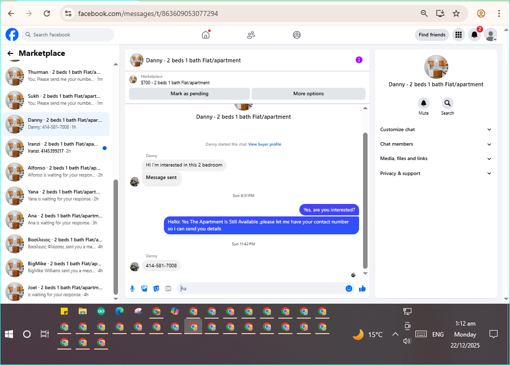
Task: Open View buyer profile link
Action: coord(265,144)
